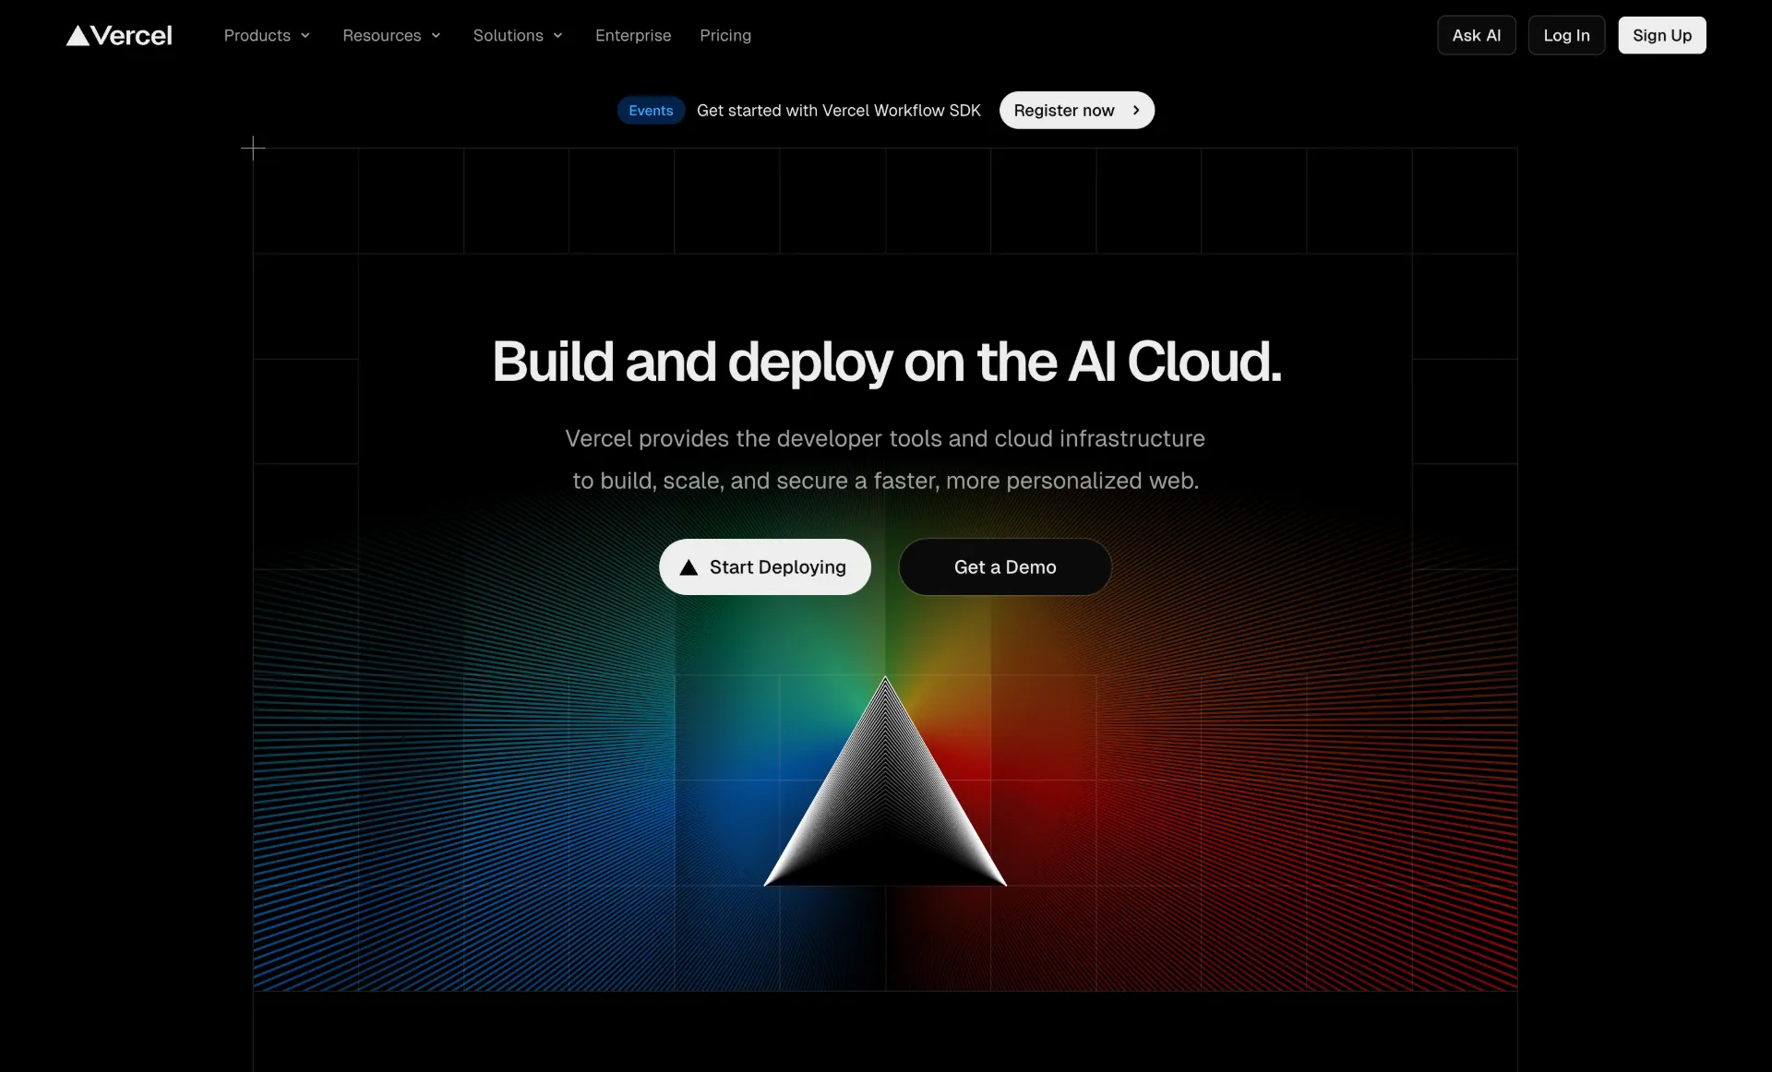
Task: Click the Log In button
Action: click(x=1566, y=35)
